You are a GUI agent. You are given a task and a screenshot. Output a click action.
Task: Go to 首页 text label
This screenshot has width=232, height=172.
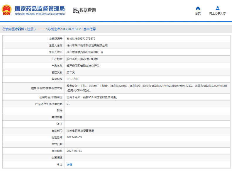point(198,13)
